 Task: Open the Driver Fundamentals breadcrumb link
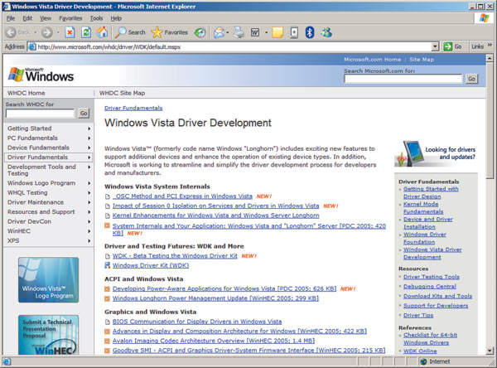(x=133, y=109)
